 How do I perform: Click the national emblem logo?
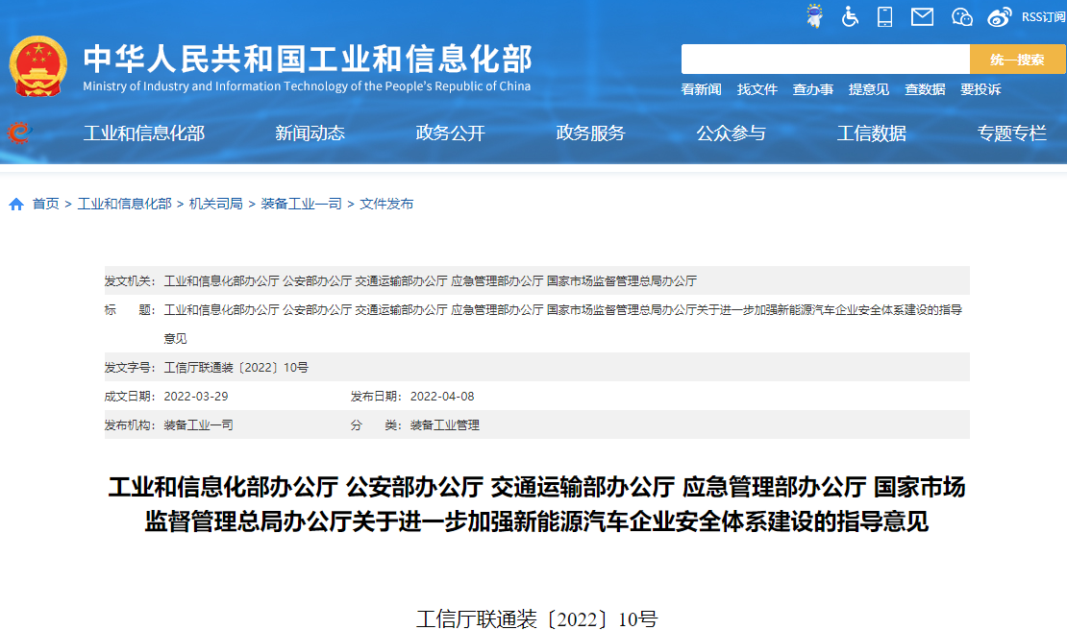39,60
